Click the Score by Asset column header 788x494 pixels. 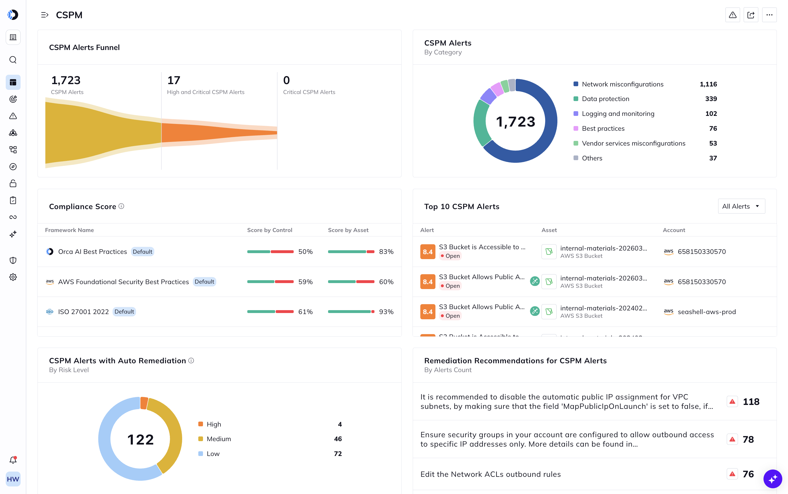click(348, 230)
